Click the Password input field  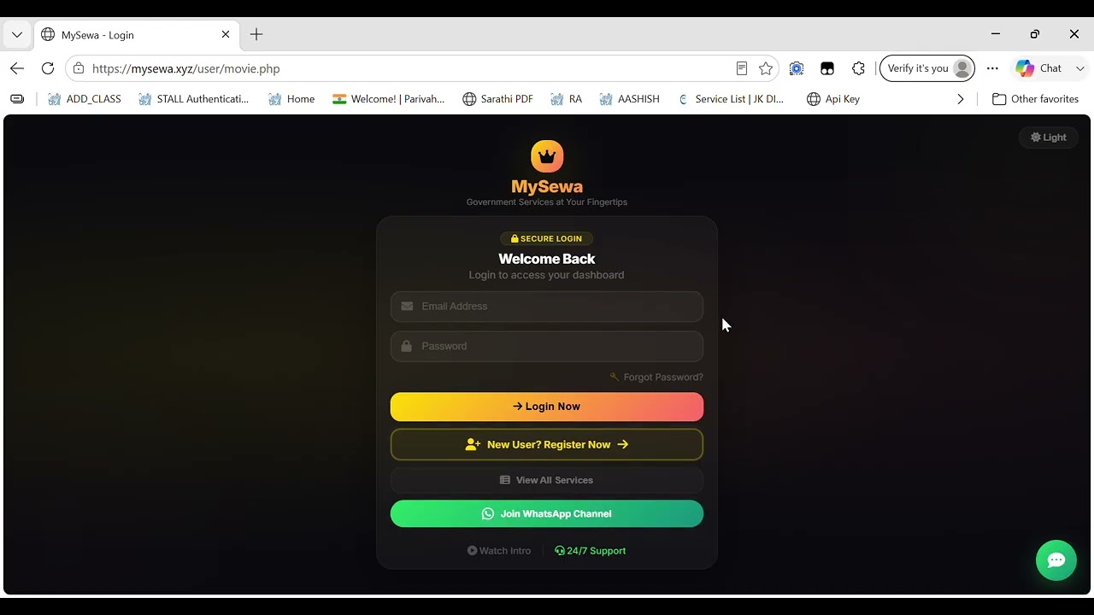pos(547,346)
